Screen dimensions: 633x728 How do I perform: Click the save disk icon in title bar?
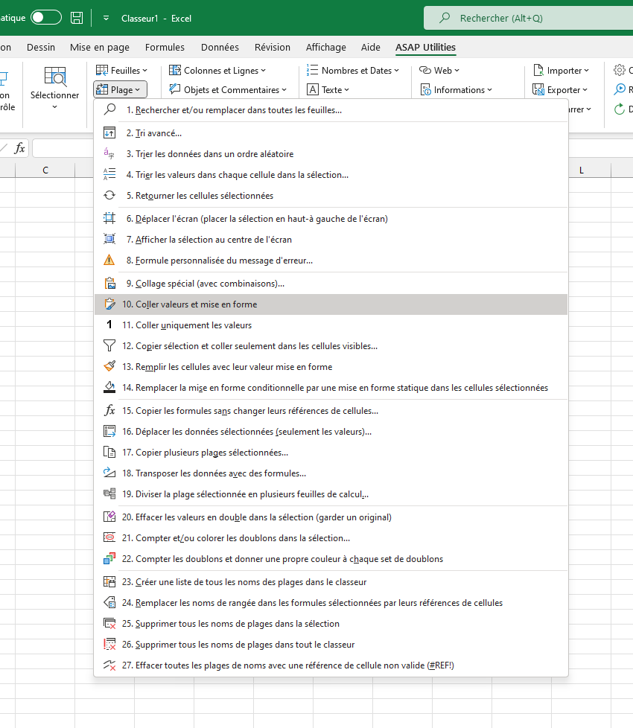(x=77, y=18)
